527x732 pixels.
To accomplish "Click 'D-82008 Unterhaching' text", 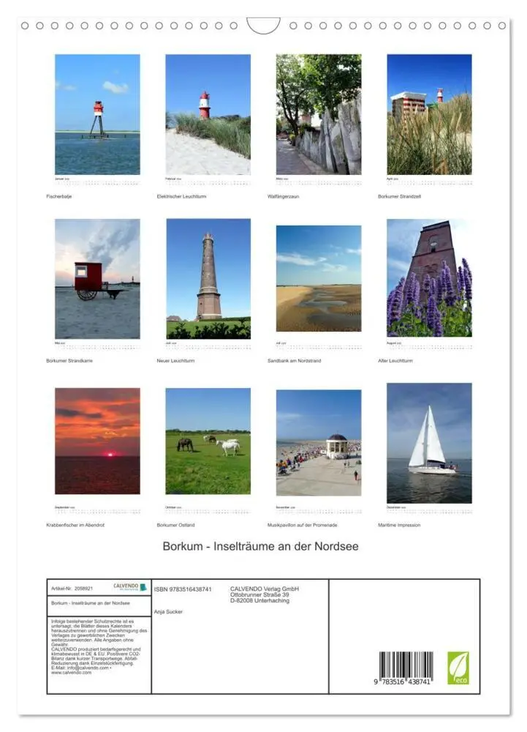I will coord(259,601).
